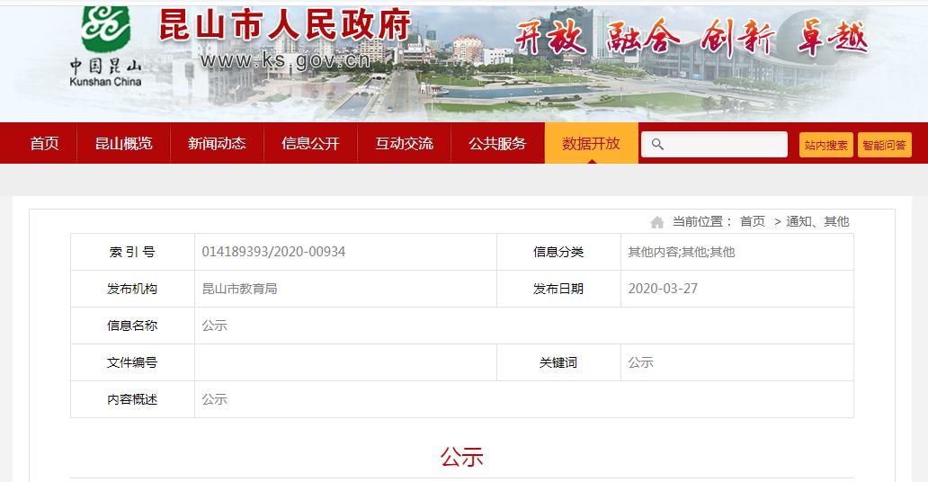Click the 智能问答 button
Image resolution: width=928 pixels, height=482 pixels.
click(884, 145)
